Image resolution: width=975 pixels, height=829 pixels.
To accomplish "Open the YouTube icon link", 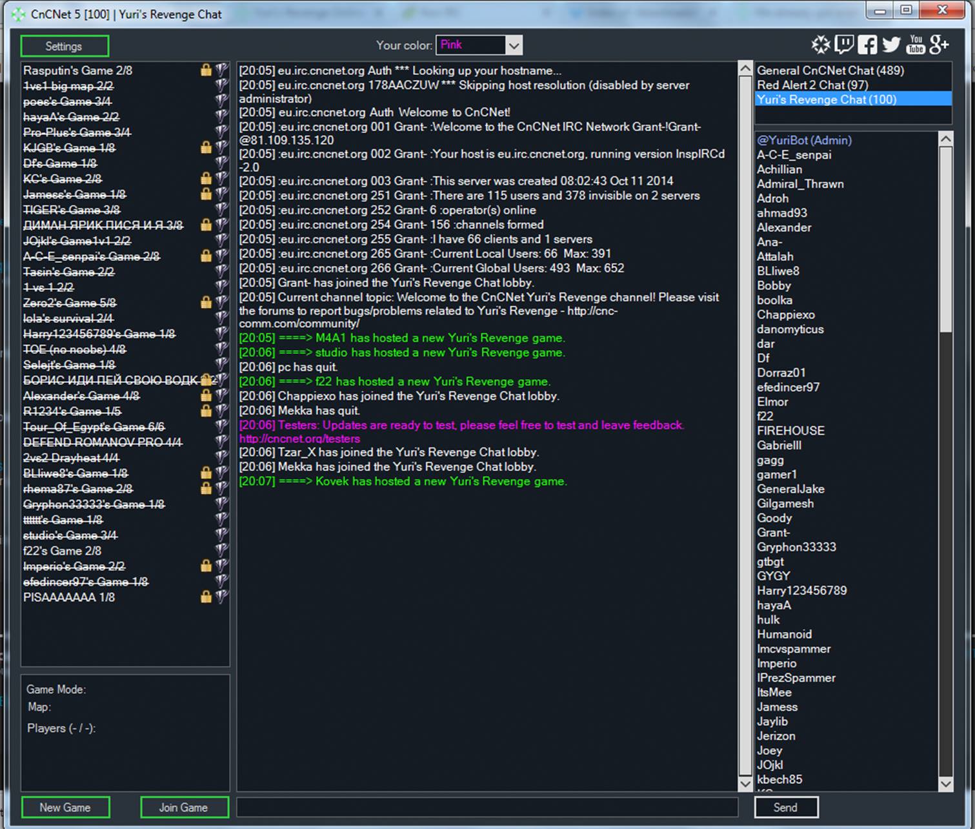I will point(916,45).
